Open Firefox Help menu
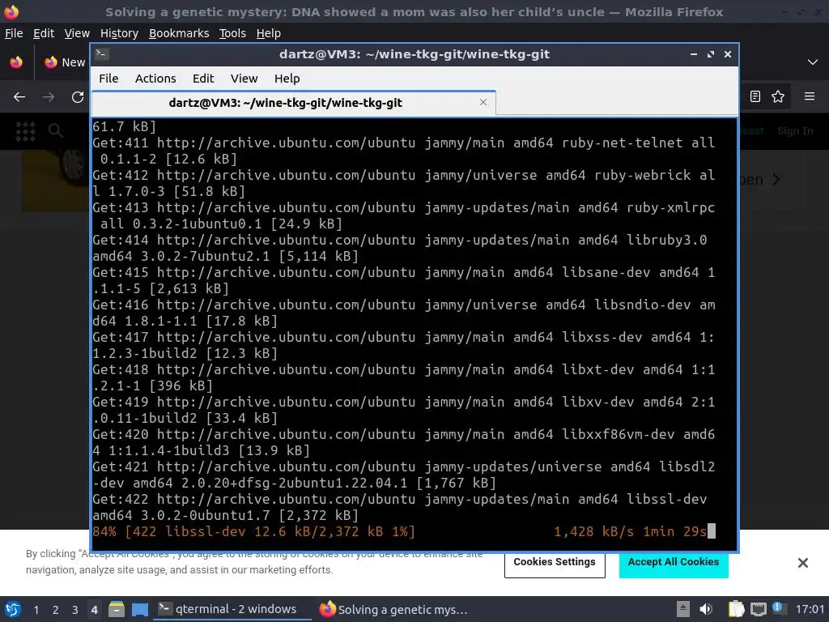The image size is (829, 622). 269,32
